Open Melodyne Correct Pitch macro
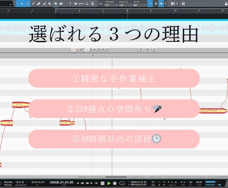 (x=141, y=49)
